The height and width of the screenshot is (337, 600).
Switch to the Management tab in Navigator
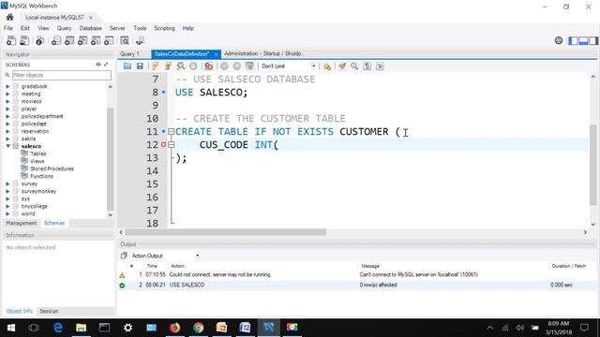[x=21, y=223]
